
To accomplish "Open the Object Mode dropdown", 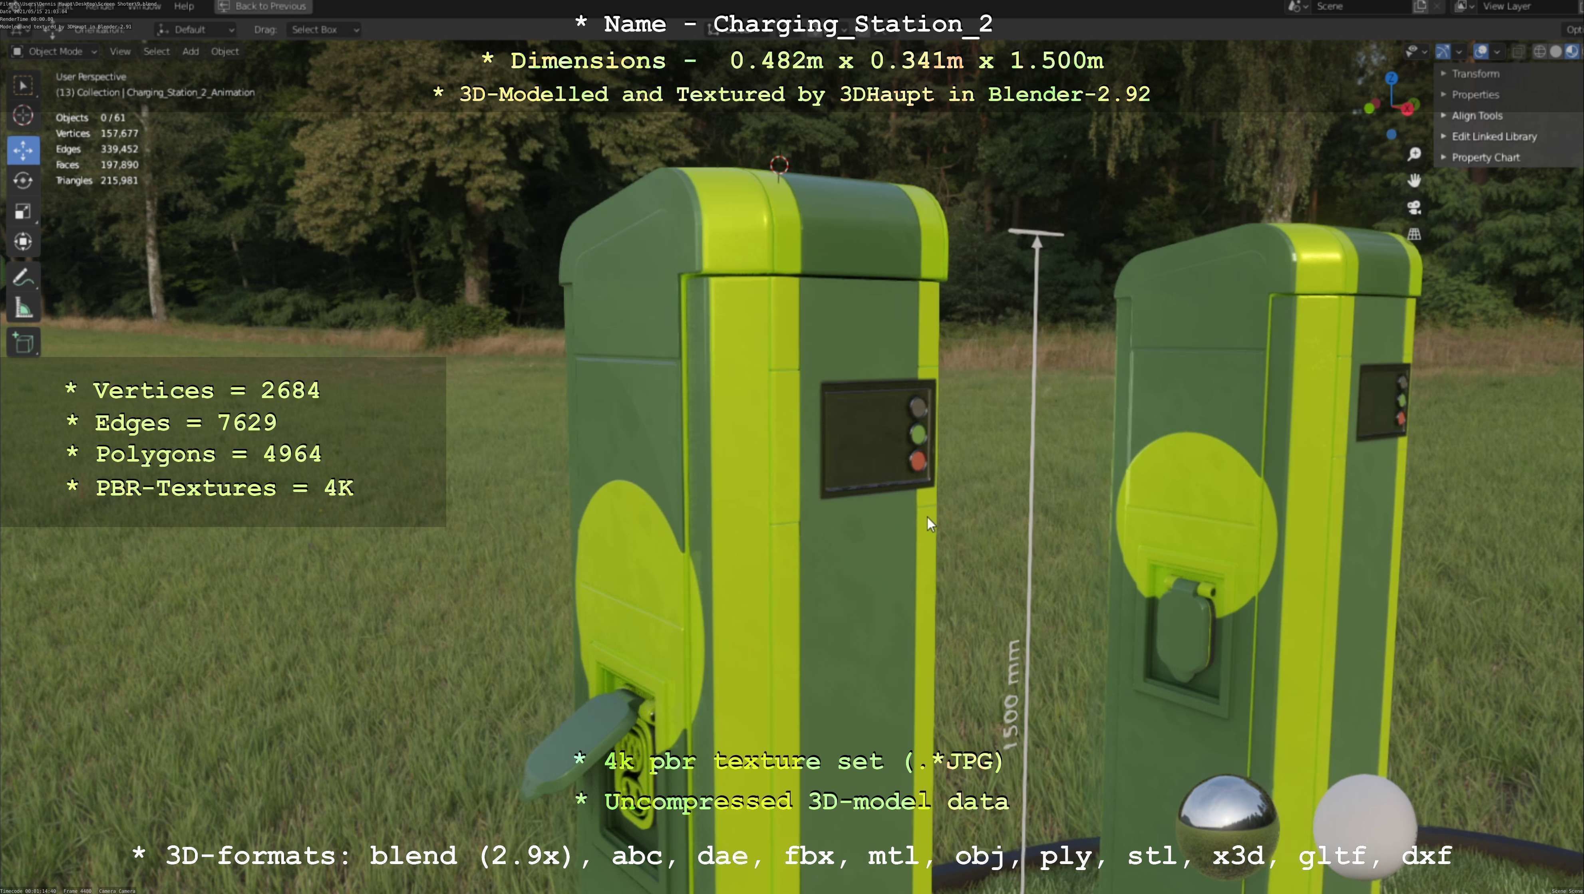I will (55, 52).
